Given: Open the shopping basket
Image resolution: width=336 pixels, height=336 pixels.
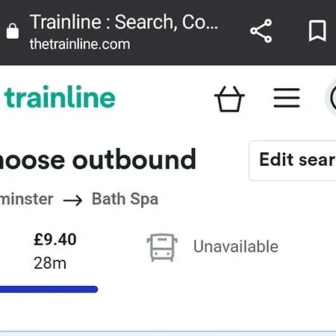Looking at the screenshot, I should coord(229,99).
